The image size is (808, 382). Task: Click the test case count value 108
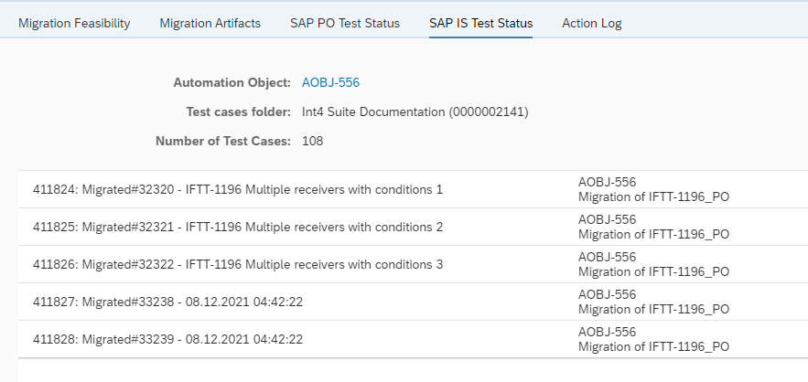(x=312, y=141)
